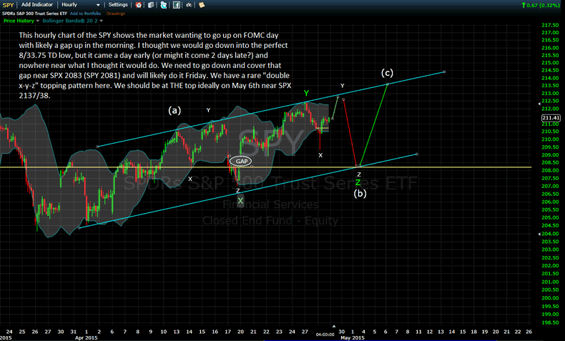
Task: Click the (b) wave label
Action: (x=360, y=194)
